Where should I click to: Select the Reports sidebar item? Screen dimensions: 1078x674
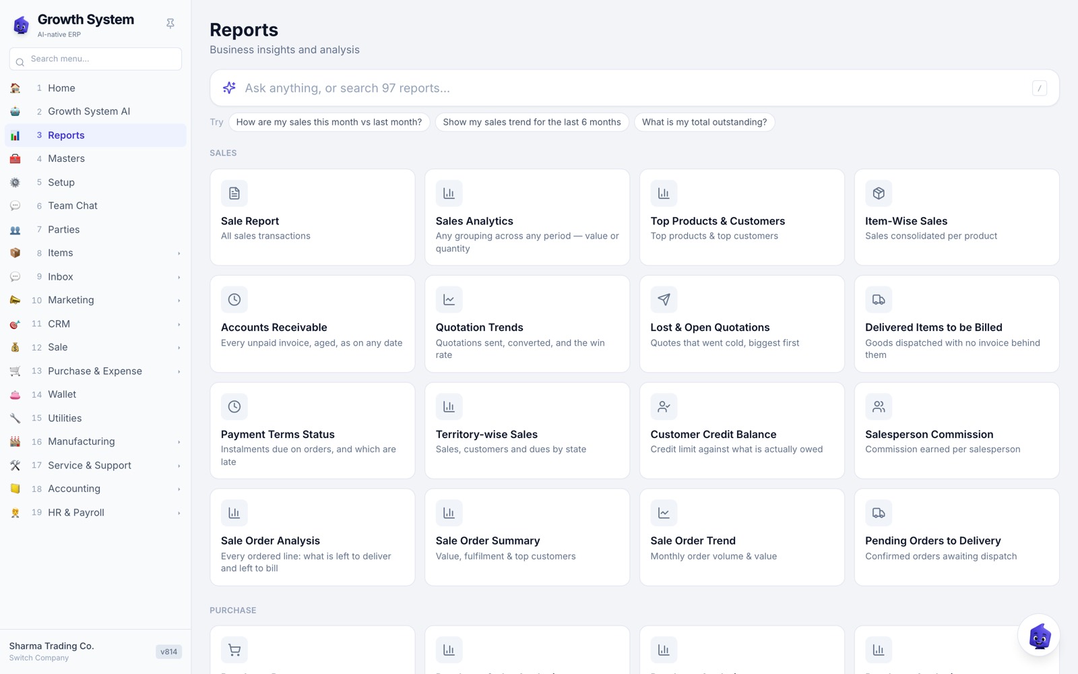coord(96,135)
